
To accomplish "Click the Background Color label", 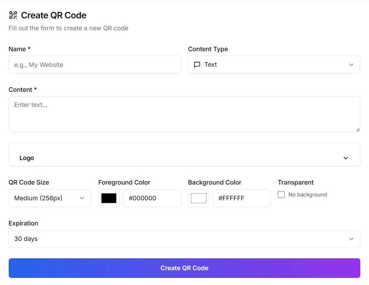I will click(214, 182).
